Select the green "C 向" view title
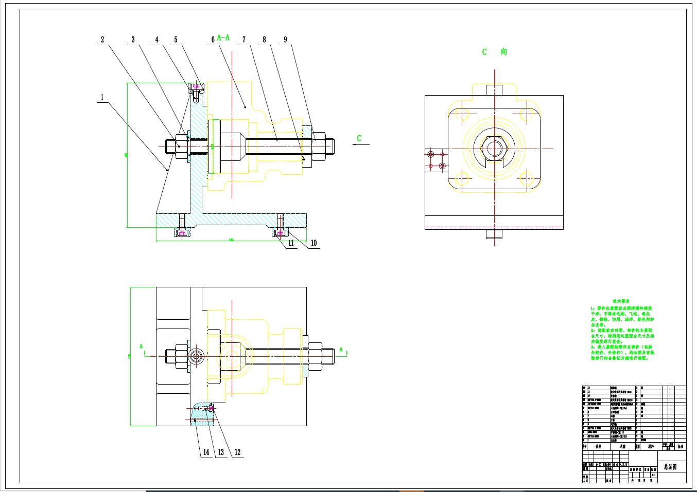 pyautogui.click(x=494, y=52)
